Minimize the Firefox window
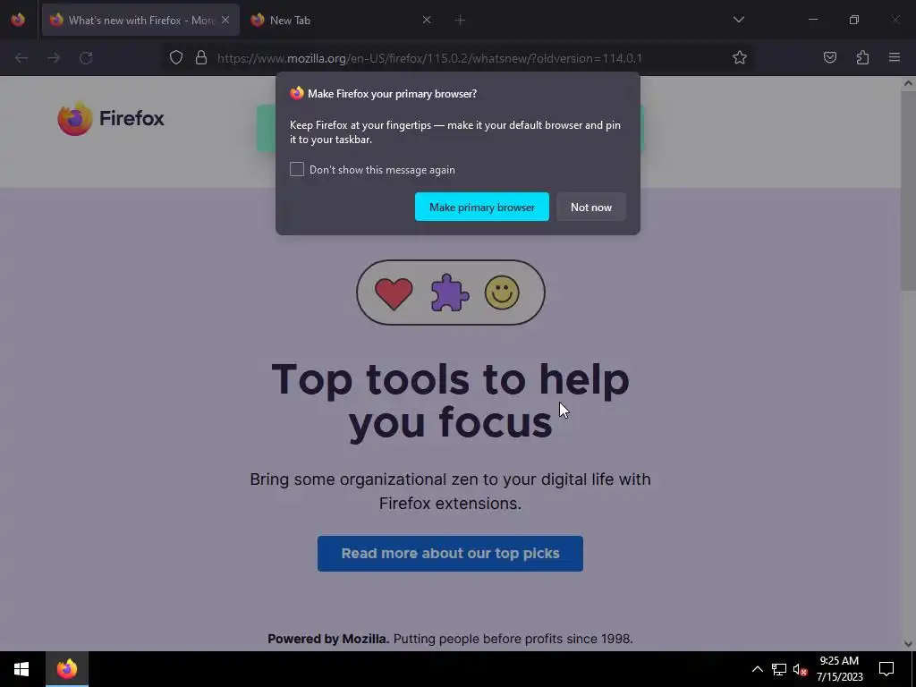The height and width of the screenshot is (687, 916). pos(812,20)
